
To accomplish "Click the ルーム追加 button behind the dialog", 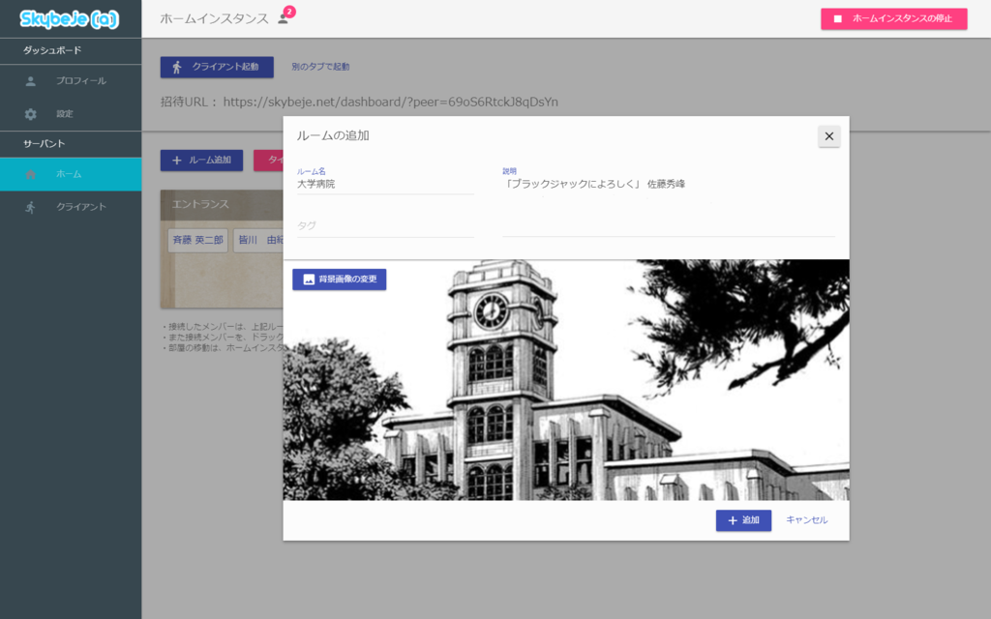I will [x=201, y=161].
